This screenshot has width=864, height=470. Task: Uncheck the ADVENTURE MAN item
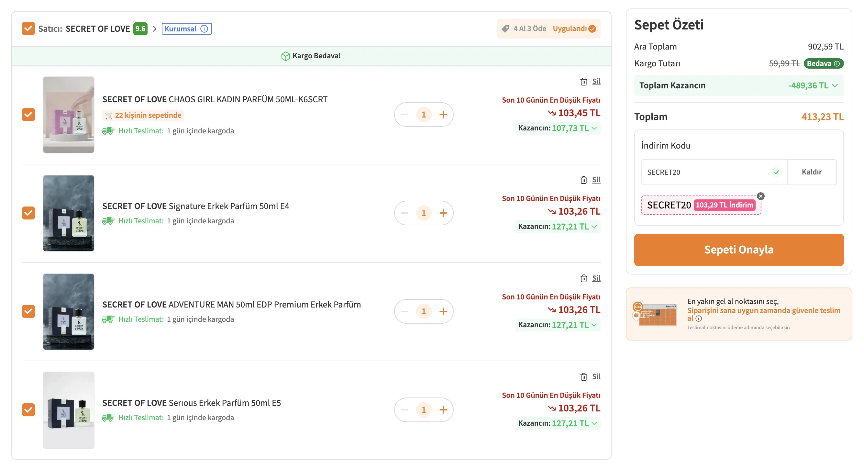point(28,311)
